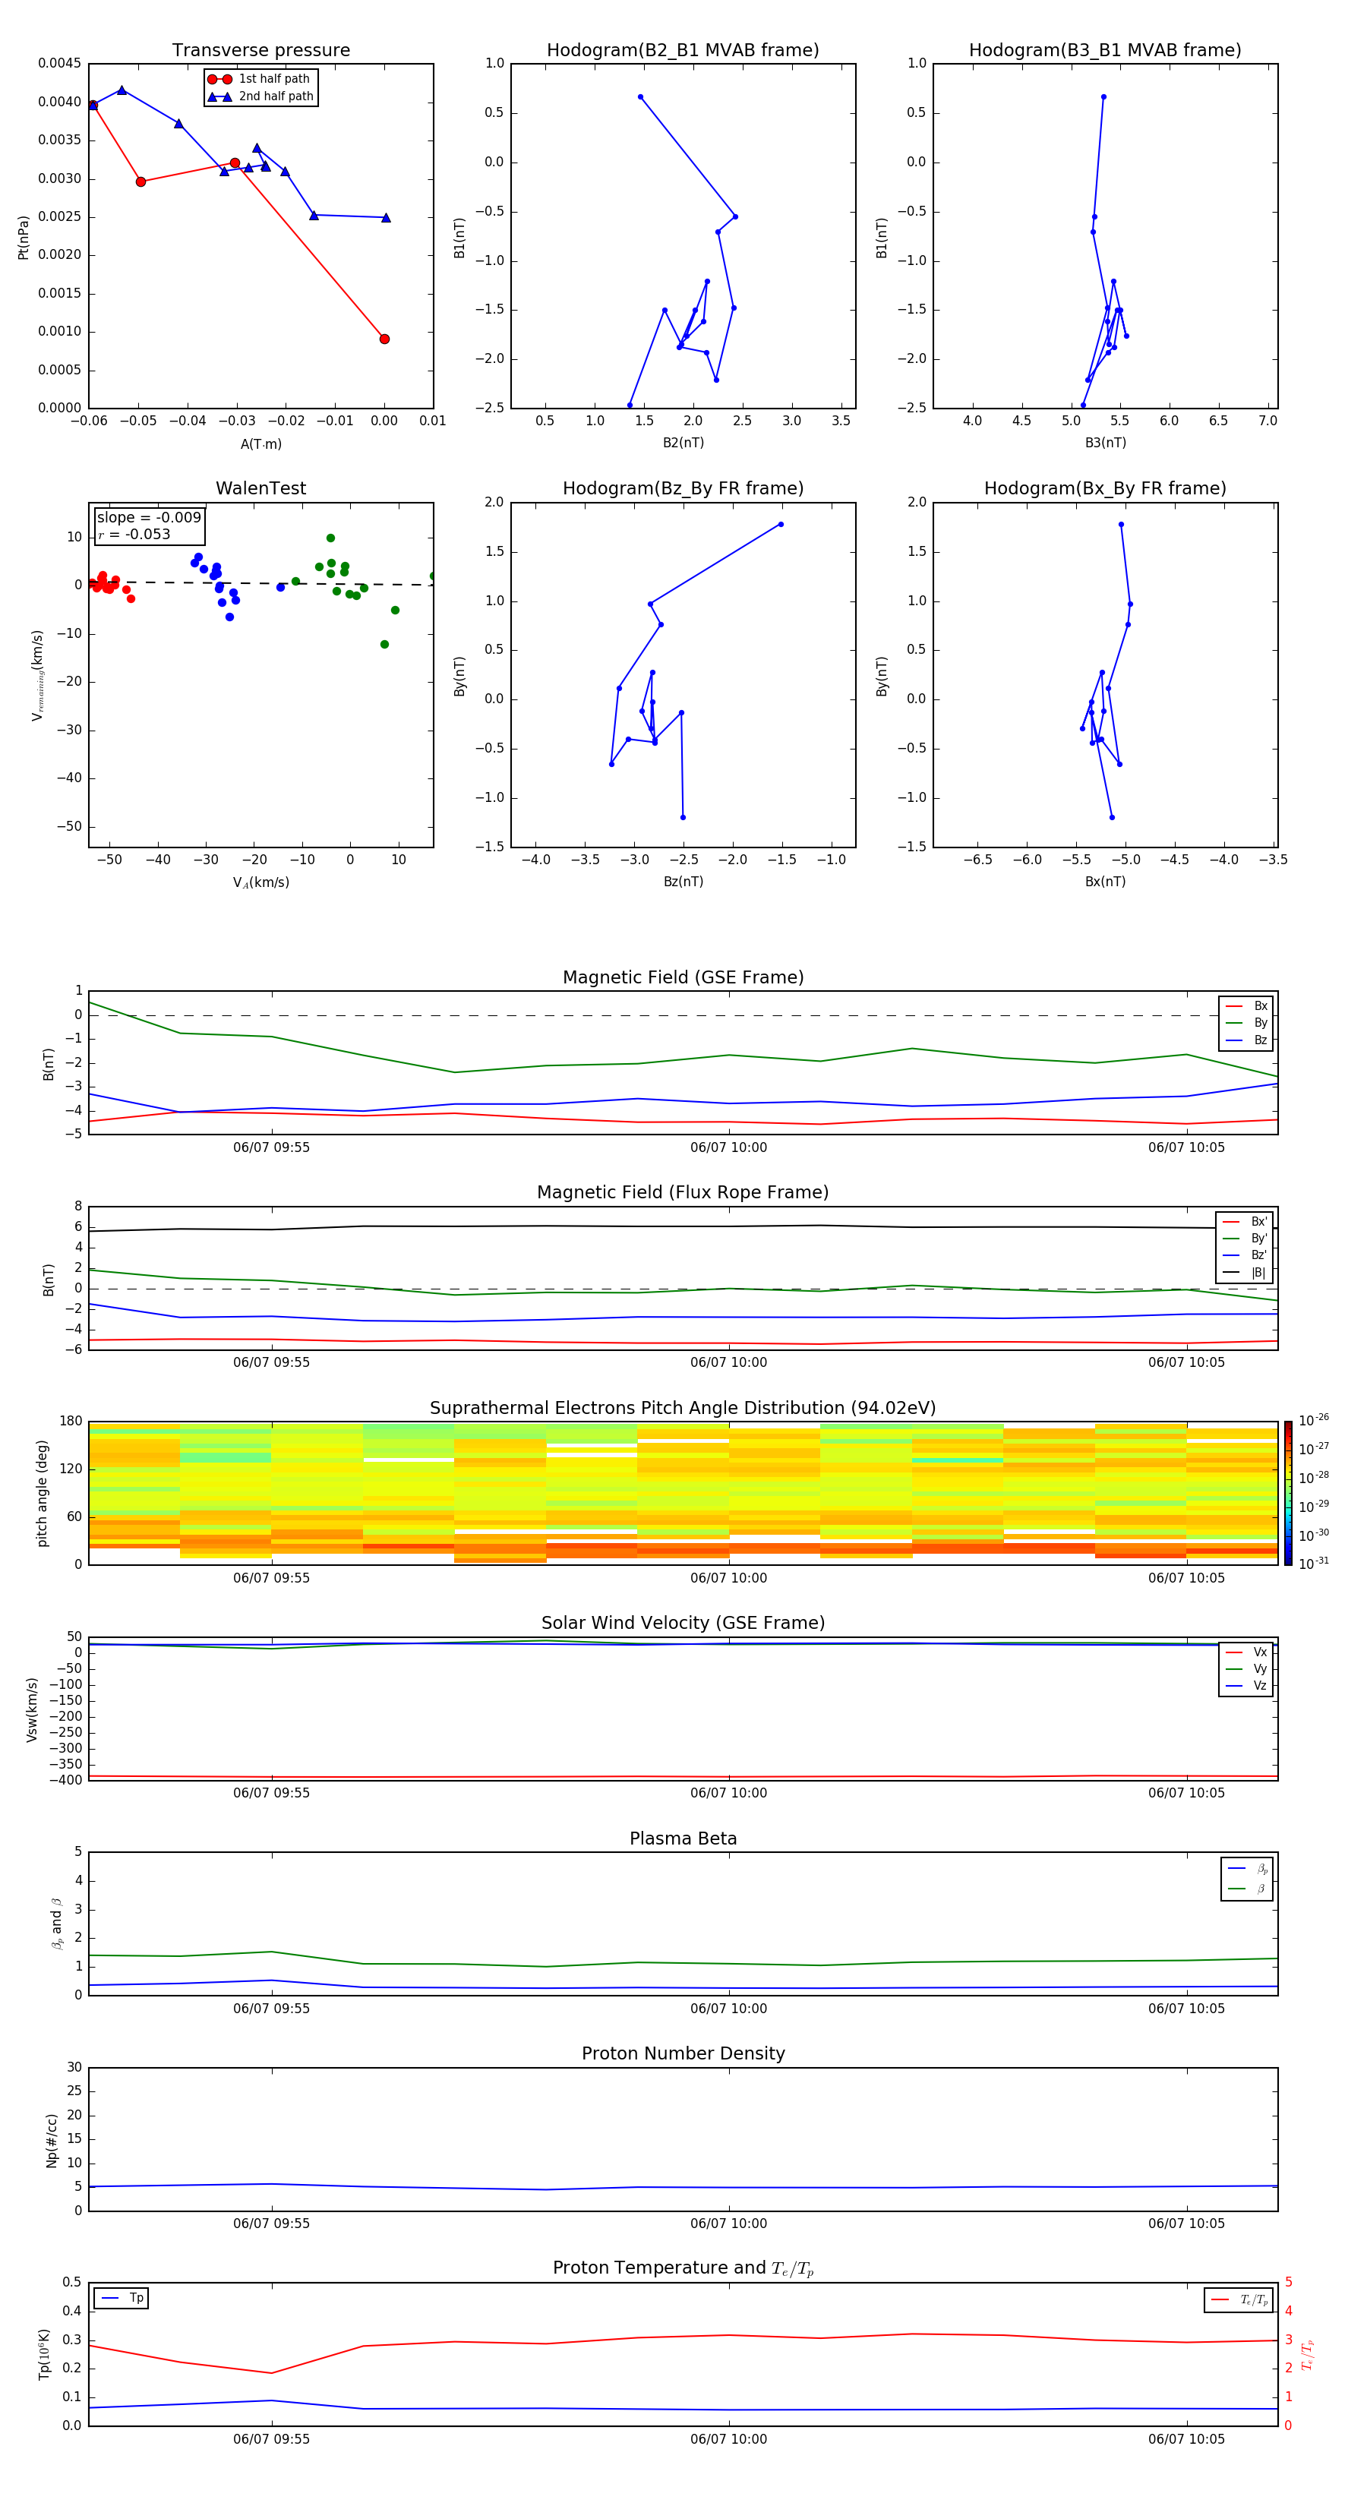The width and height of the screenshot is (1367, 2506).
Task: Click the 'Vz' legend entry in solar wind plot
Action: [1246, 1687]
